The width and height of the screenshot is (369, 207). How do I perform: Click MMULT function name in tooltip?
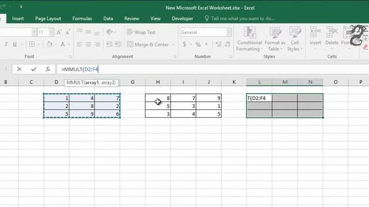74,83
